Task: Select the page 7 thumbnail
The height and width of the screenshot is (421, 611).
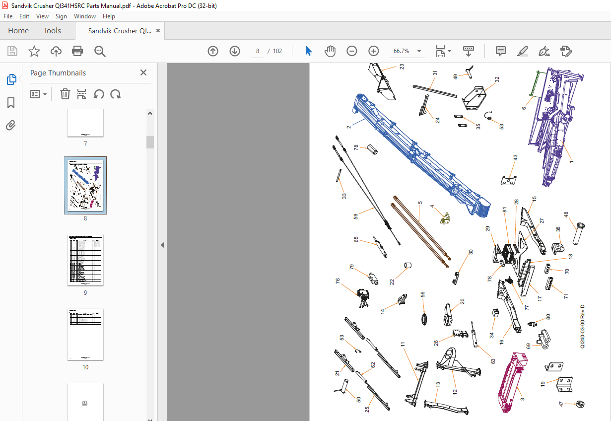Action: 85,123
